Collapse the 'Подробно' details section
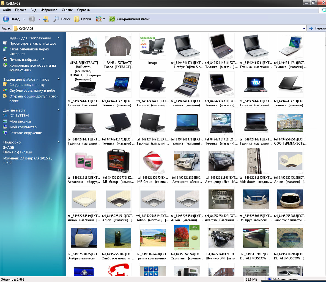Viewport: 326px width, 282px height. pos(58,142)
